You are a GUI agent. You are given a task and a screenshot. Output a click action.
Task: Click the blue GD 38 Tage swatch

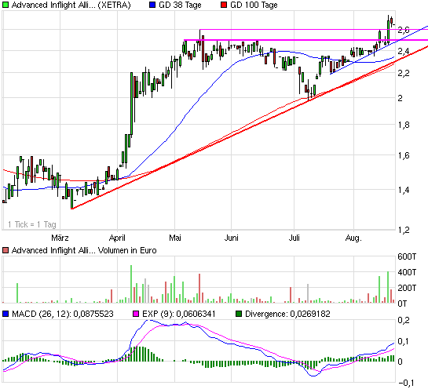click(152, 5)
